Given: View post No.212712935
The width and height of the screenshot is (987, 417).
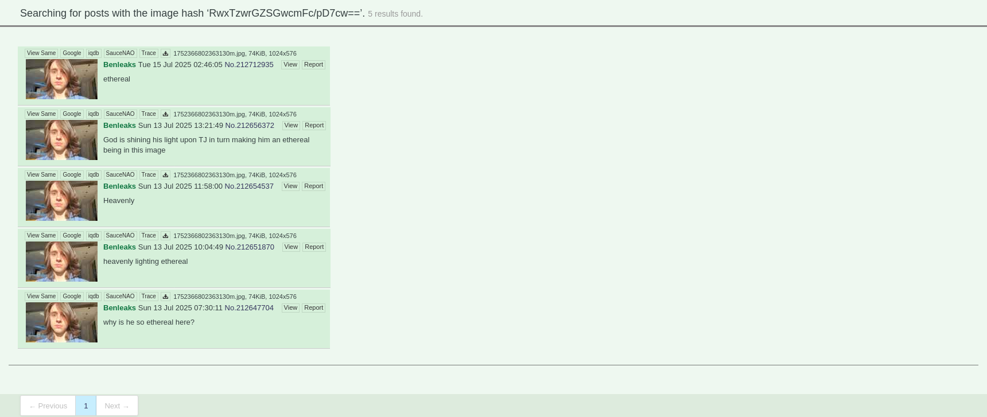Looking at the screenshot, I should point(290,65).
